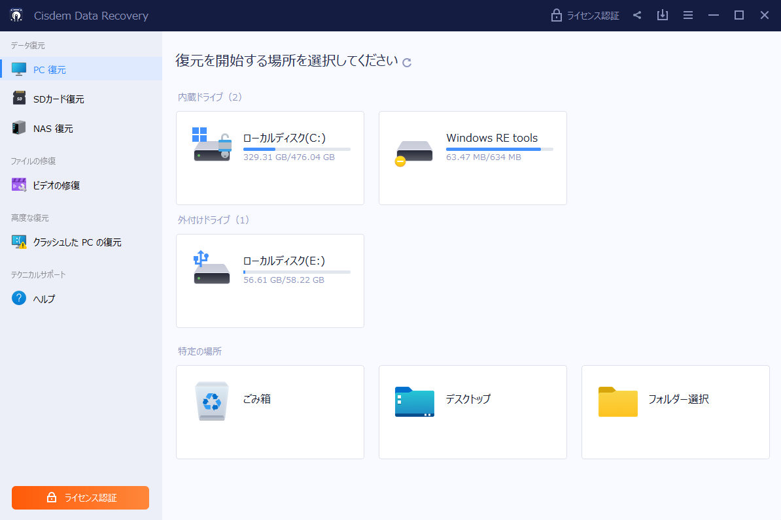781x520 pixels.
Task: Click the ごみ箱 recycle bin icon
Action: [x=212, y=400]
